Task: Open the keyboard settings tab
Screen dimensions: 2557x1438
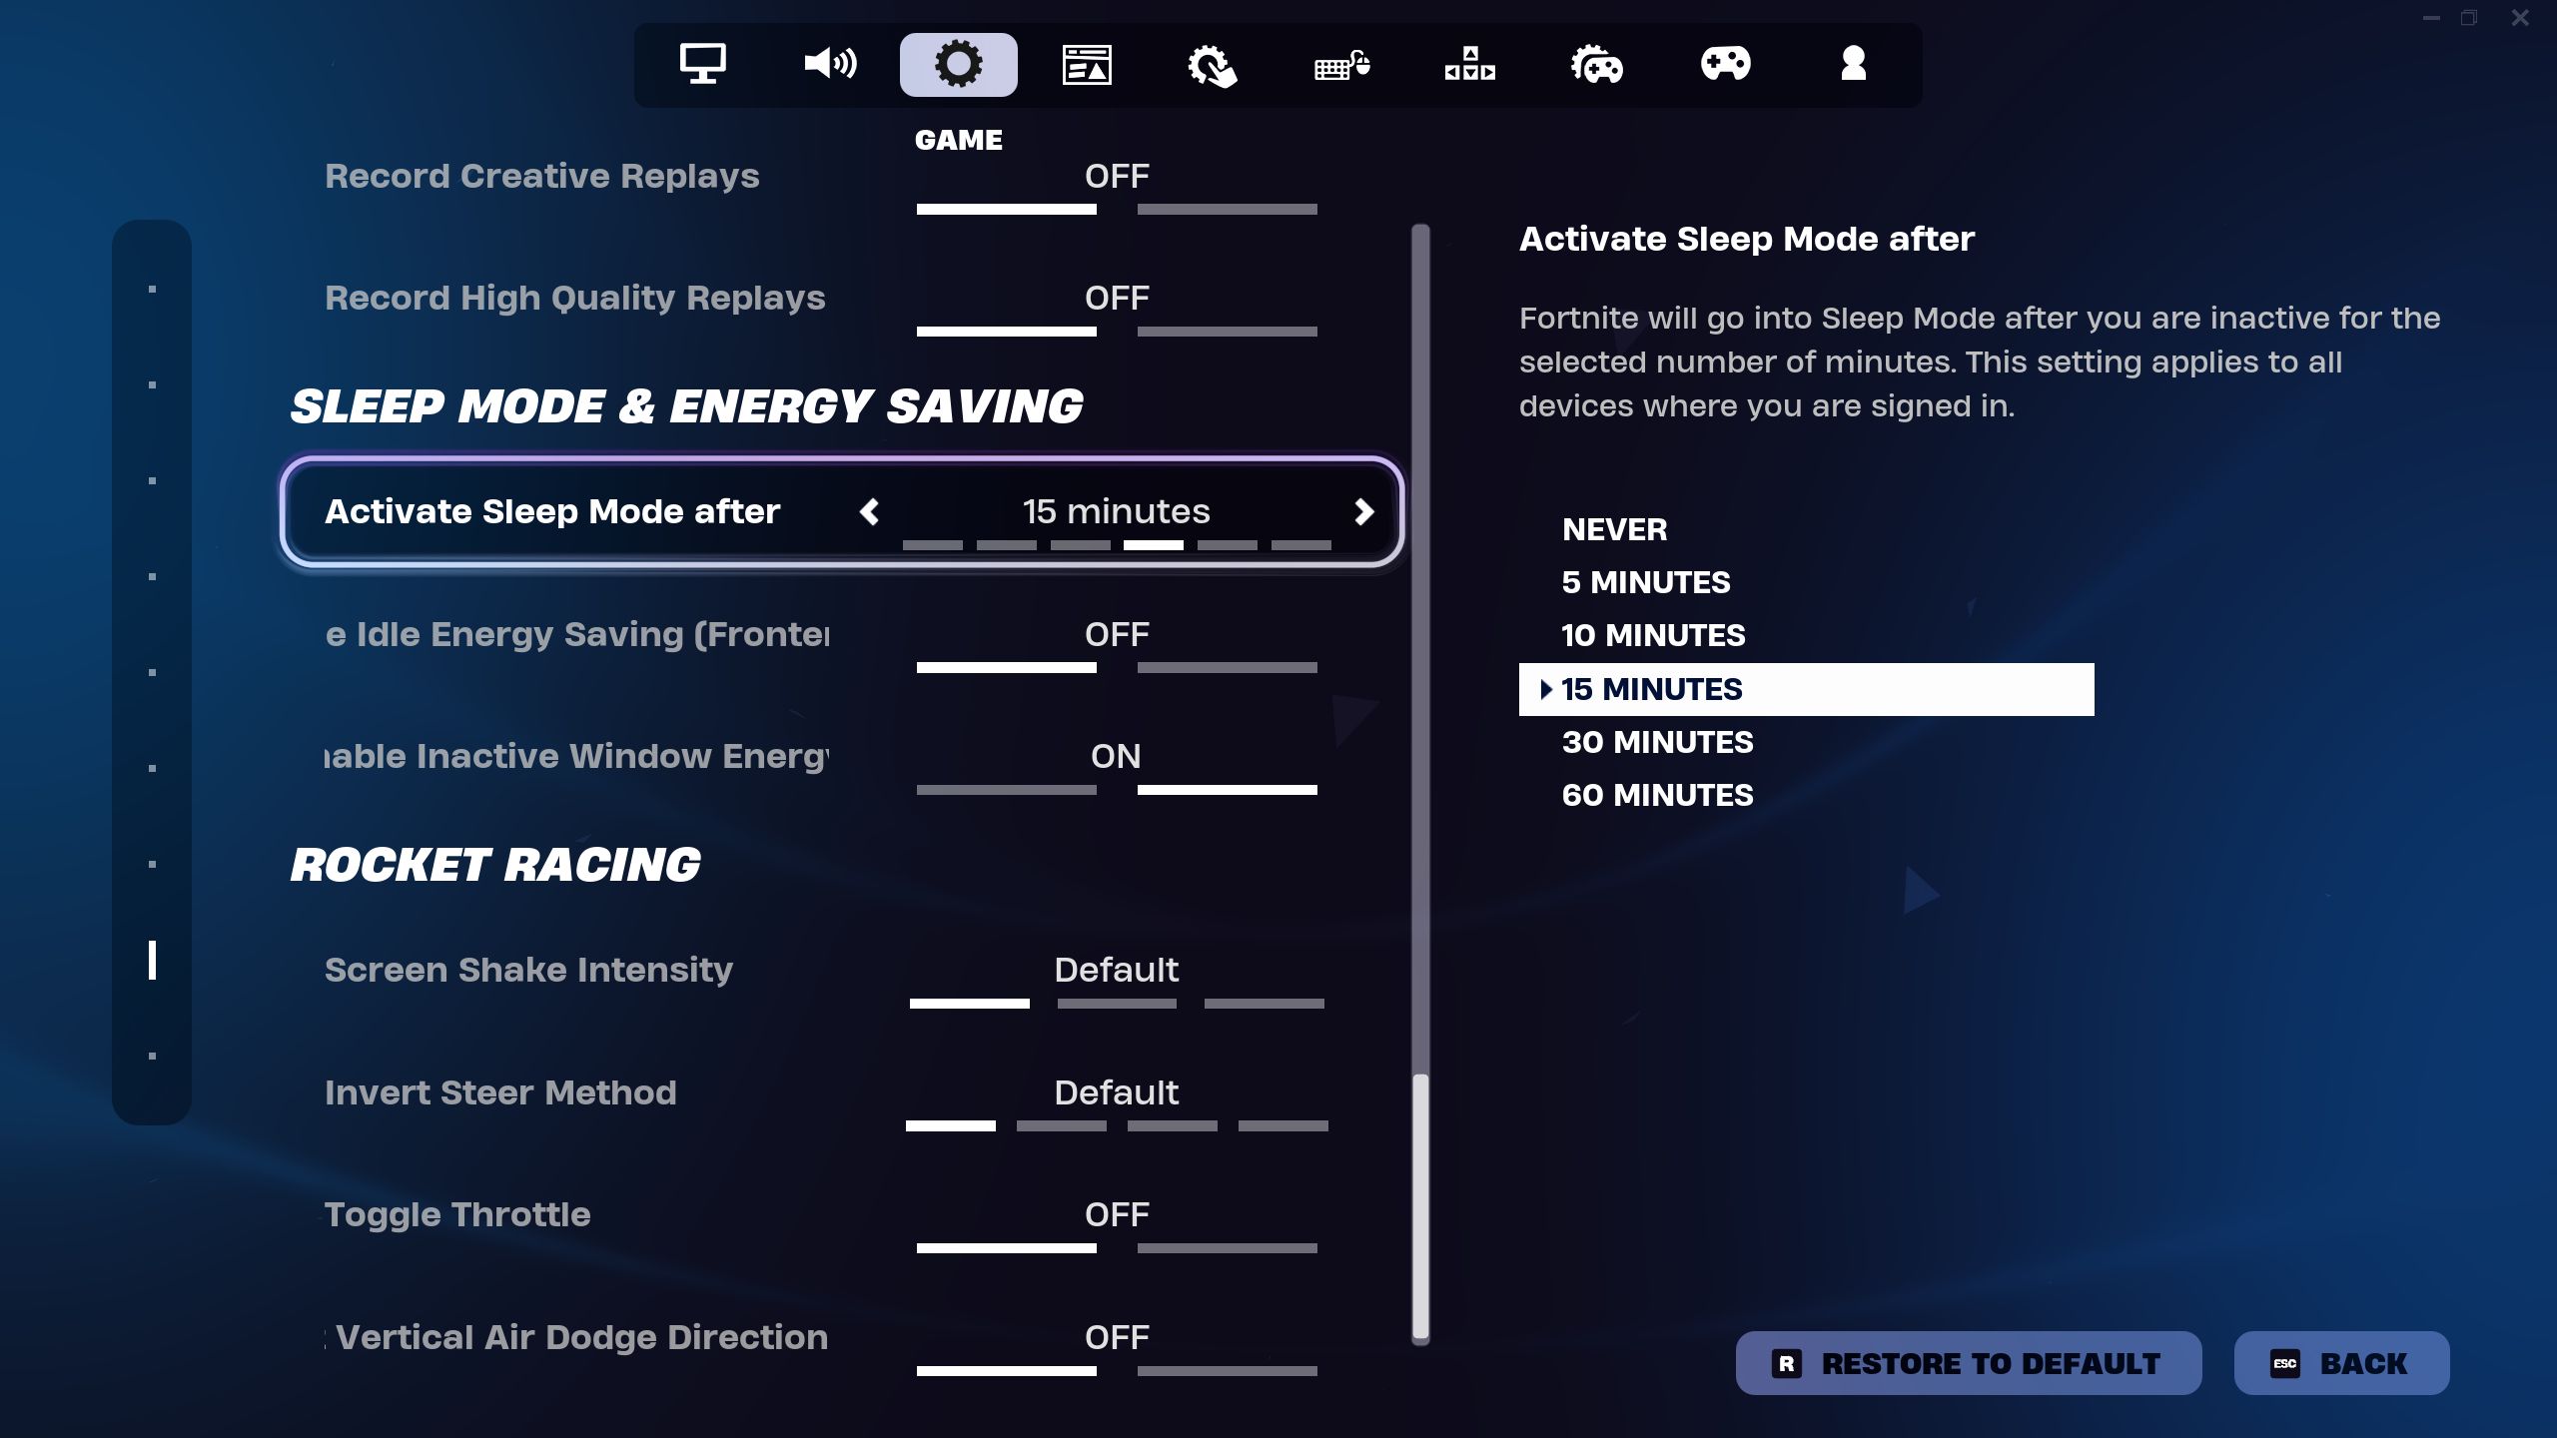Action: 1341,63
